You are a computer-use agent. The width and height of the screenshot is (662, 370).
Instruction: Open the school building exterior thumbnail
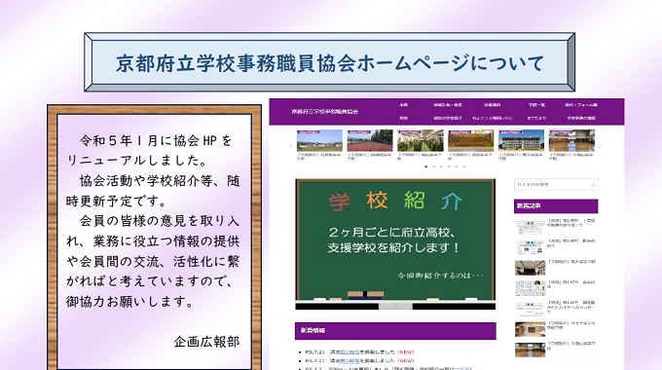point(521,140)
